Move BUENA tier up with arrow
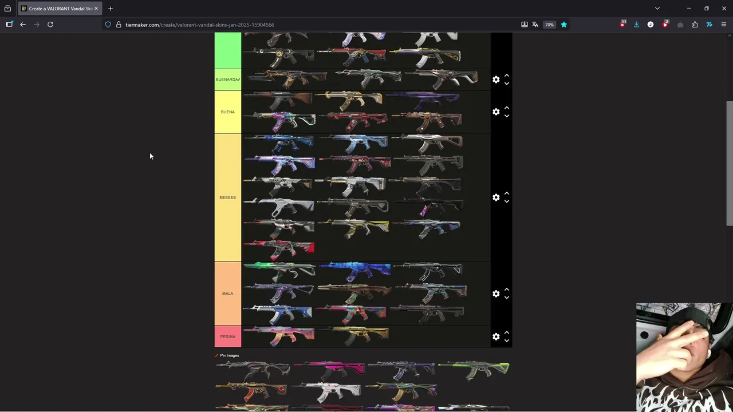The height and width of the screenshot is (412, 733). [x=507, y=108]
